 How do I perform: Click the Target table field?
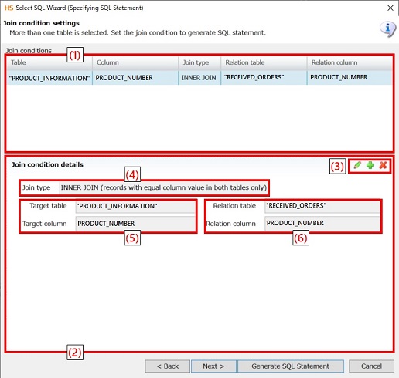pyautogui.click(x=135, y=206)
